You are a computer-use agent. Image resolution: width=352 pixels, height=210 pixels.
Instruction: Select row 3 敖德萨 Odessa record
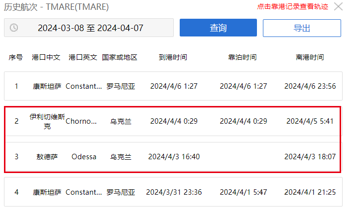point(173,157)
